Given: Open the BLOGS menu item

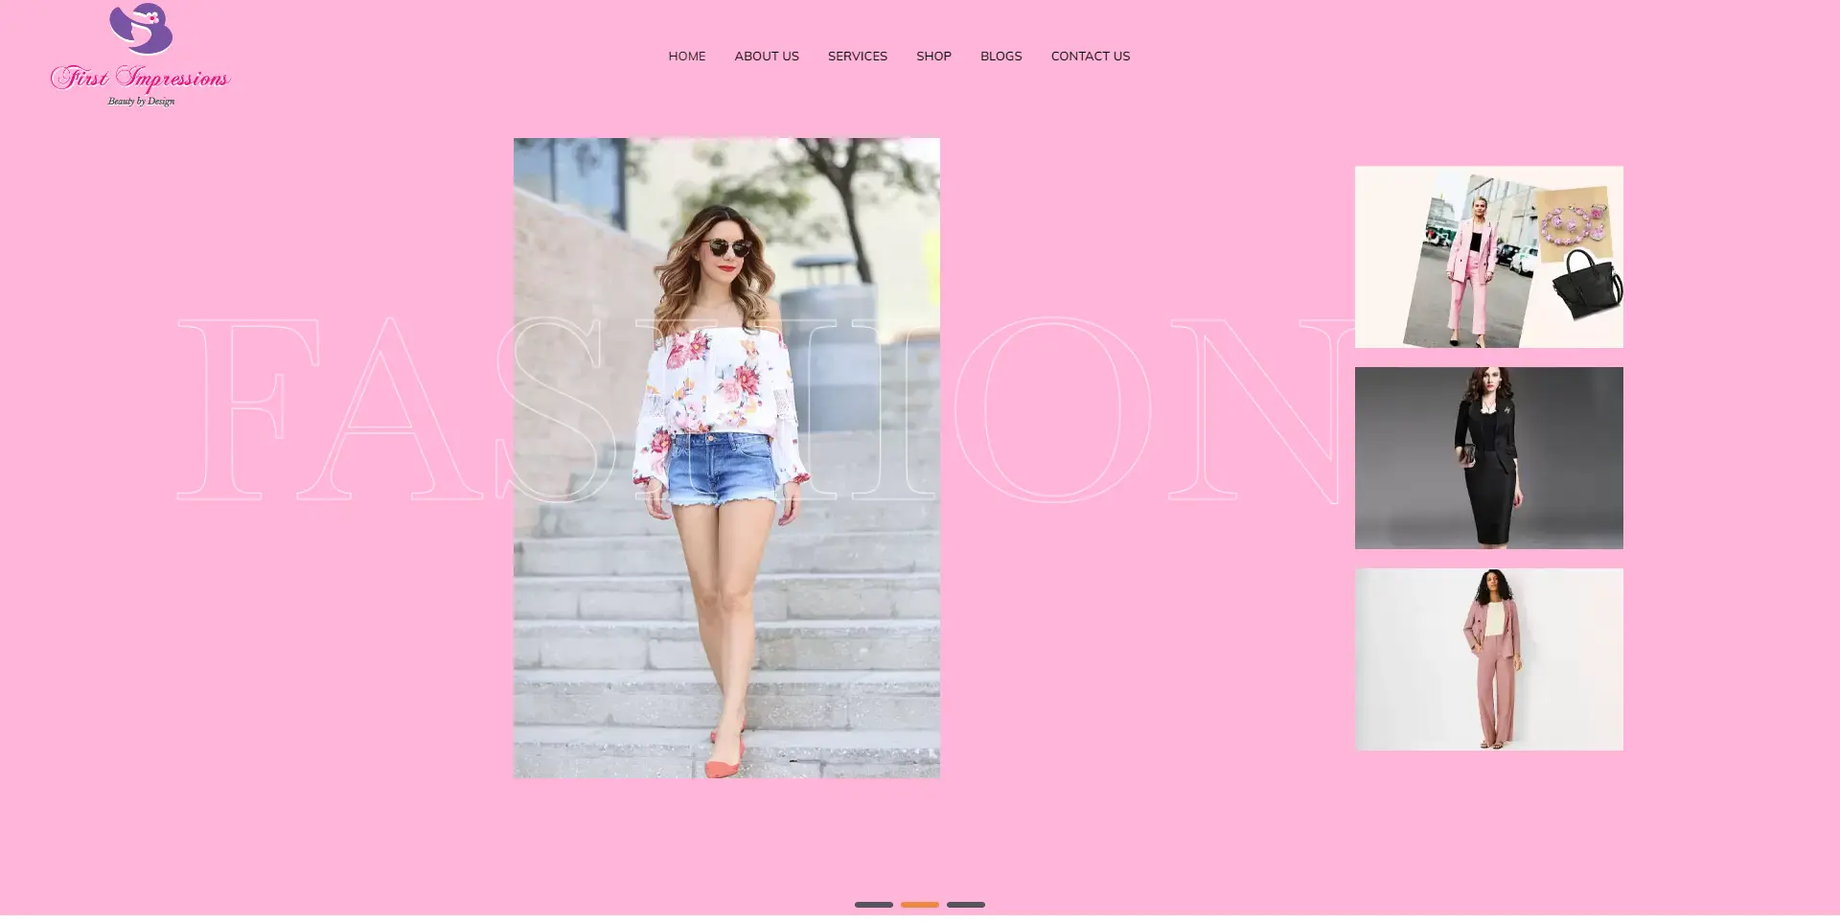Looking at the screenshot, I should click(1000, 56).
